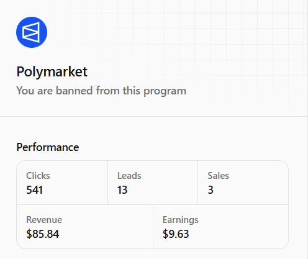Click the $85.84 revenue amount
This screenshot has width=308, height=259.
tap(43, 234)
